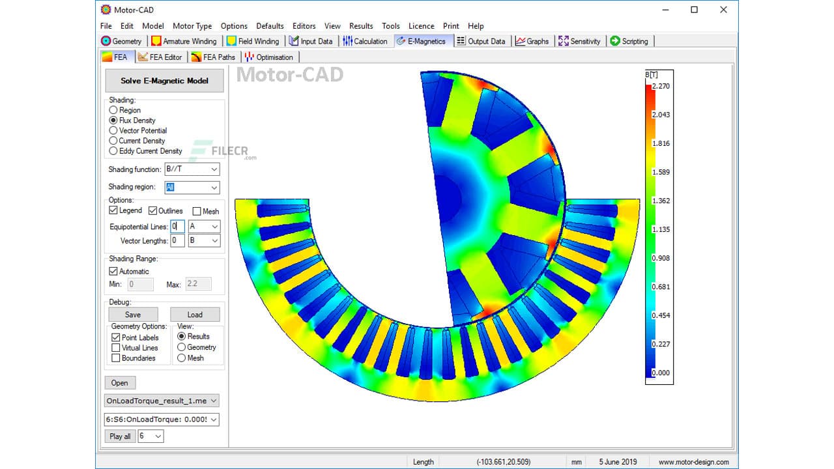Screen dimensions: 834x469
Task: Open the Geometry tab icon
Action: [106, 40]
